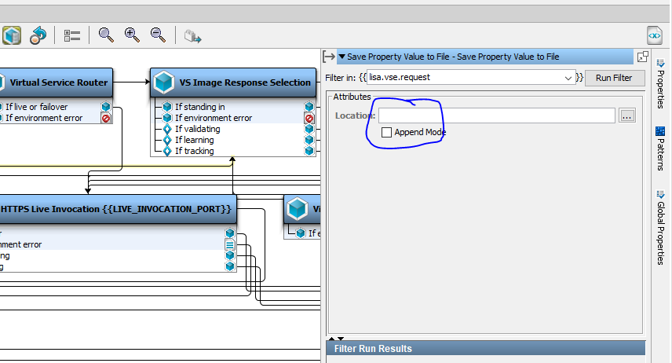This screenshot has width=672, height=363.
Task: Click the Location text field
Action: pyautogui.click(x=496, y=115)
